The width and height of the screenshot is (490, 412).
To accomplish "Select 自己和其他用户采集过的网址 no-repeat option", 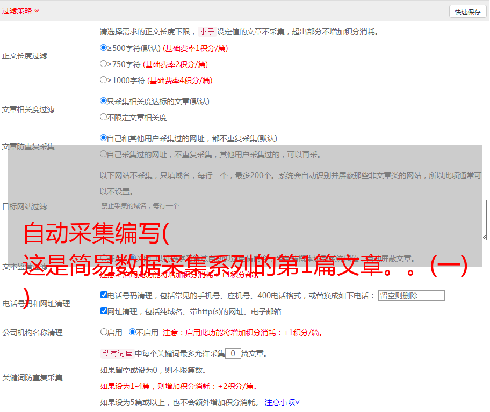I will (x=104, y=138).
